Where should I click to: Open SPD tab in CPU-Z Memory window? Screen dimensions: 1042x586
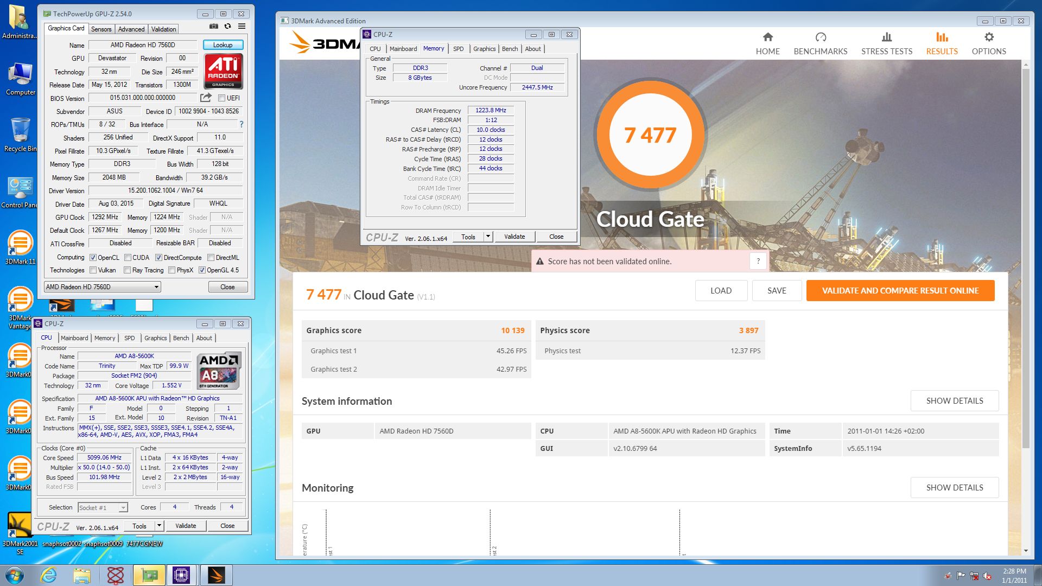coord(458,49)
